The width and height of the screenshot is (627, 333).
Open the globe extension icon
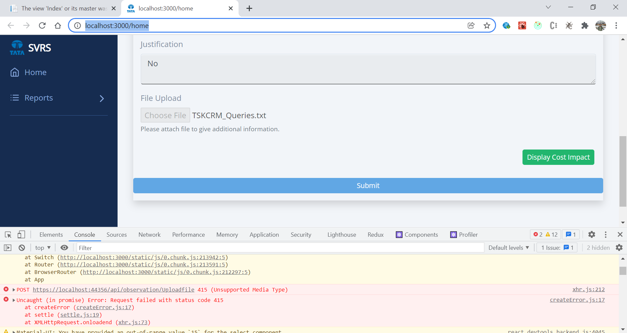click(x=506, y=25)
